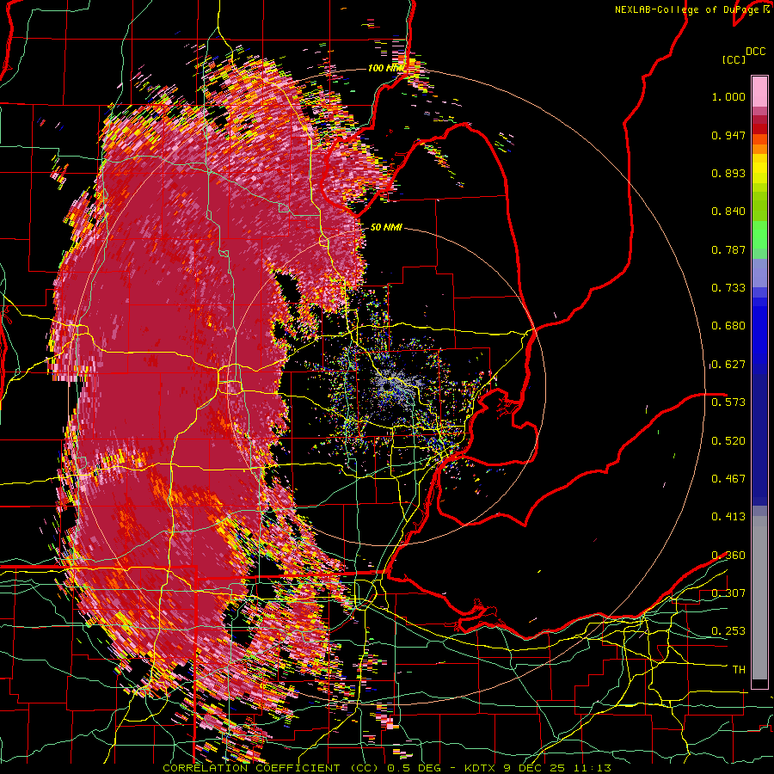Click the 1.000 color scale value
774x774 pixels.
pos(728,96)
